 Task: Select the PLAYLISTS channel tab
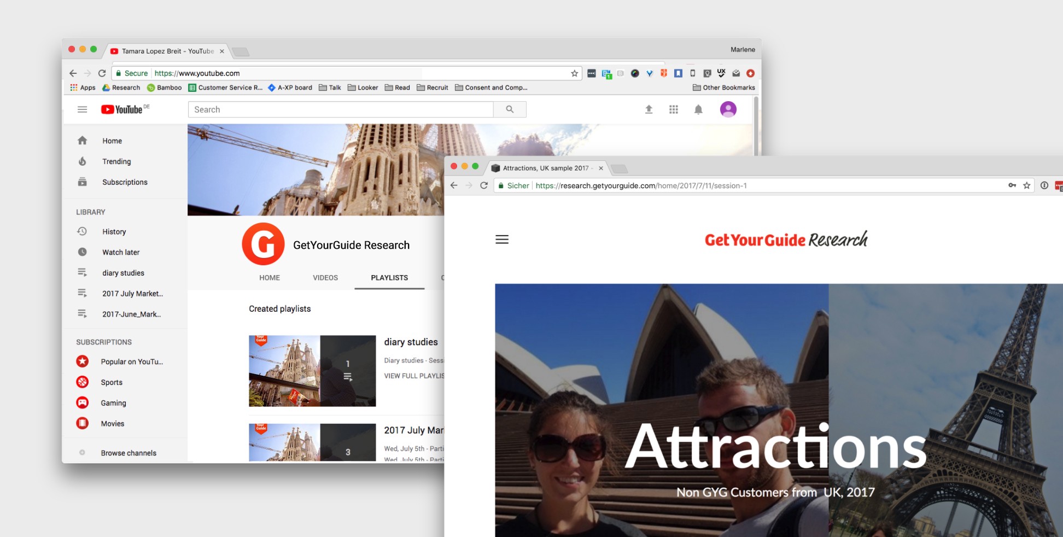[389, 278]
